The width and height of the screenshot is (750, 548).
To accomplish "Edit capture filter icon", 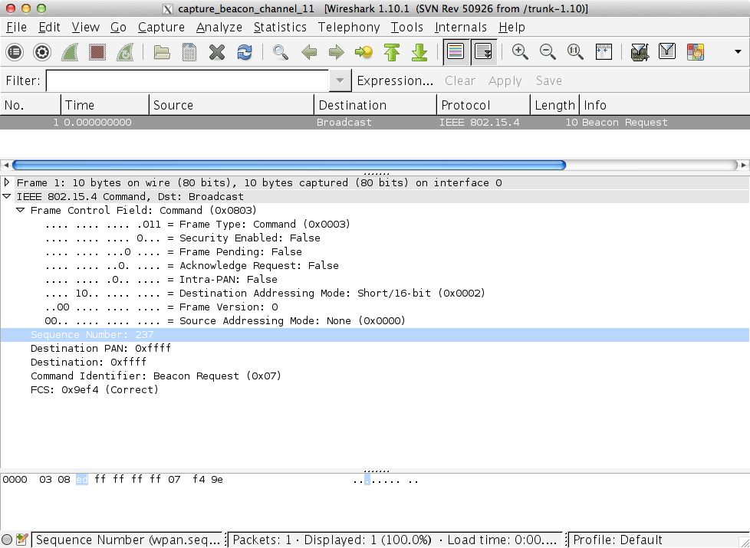I will (640, 51).
